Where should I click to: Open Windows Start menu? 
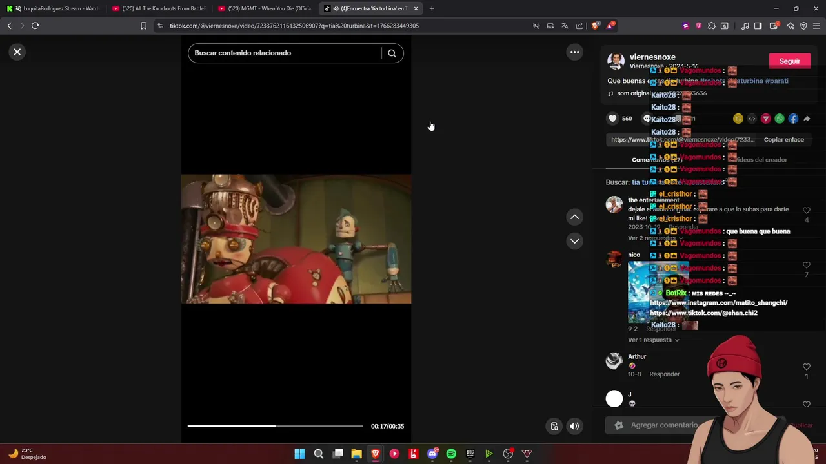[299, 454]
